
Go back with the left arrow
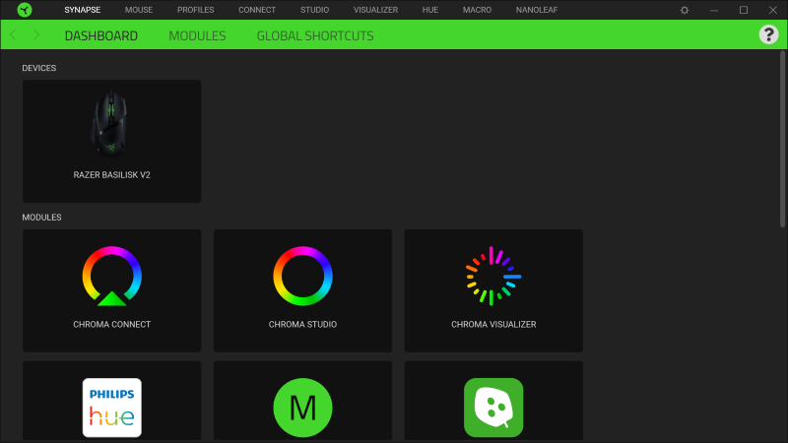13,34
